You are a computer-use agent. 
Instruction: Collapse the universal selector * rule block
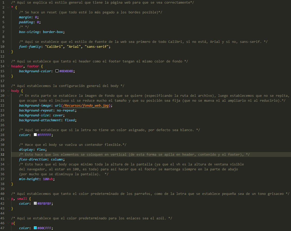tap(8, 7)
